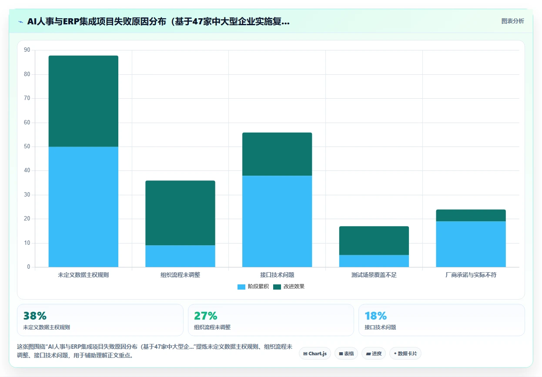Click the 27% stat card value
542x377 pixels.
(206, 316)
